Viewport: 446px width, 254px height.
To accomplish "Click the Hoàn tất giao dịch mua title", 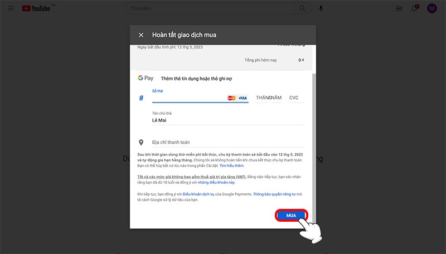I will coord(184,35).
